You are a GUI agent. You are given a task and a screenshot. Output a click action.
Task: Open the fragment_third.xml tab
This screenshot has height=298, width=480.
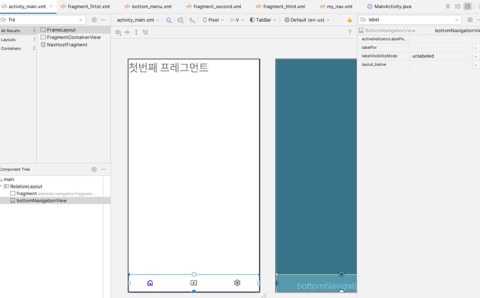coord(280,6)
